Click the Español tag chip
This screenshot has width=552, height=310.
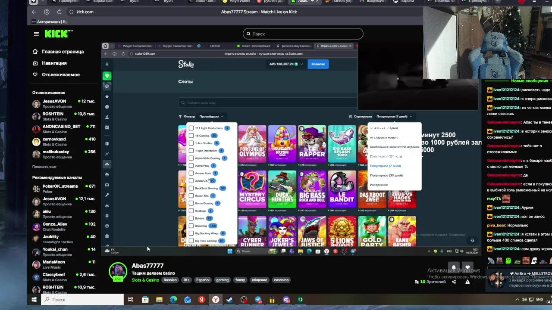click(203, 280)
